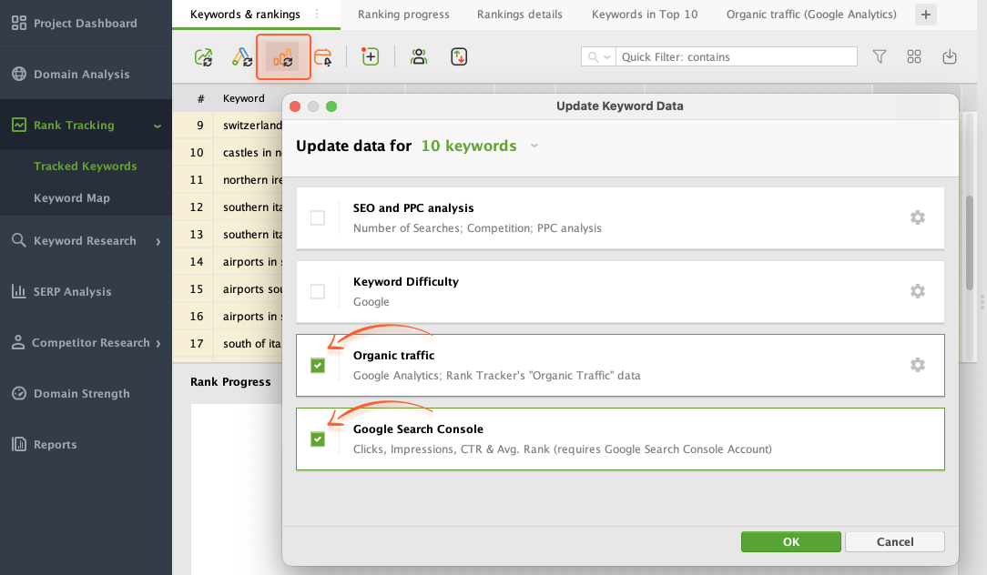Image resolution: width=987 pixels, height=575 pixels.
Task: Click the highlighted Update Keyword Data icon
Action: (x=283, y=57)
